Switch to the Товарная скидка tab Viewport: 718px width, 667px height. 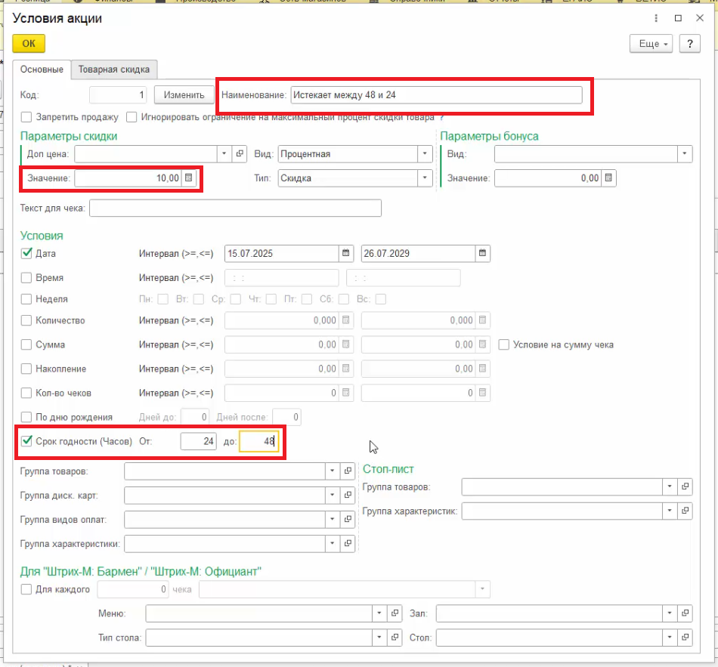(x=114, y=69)
